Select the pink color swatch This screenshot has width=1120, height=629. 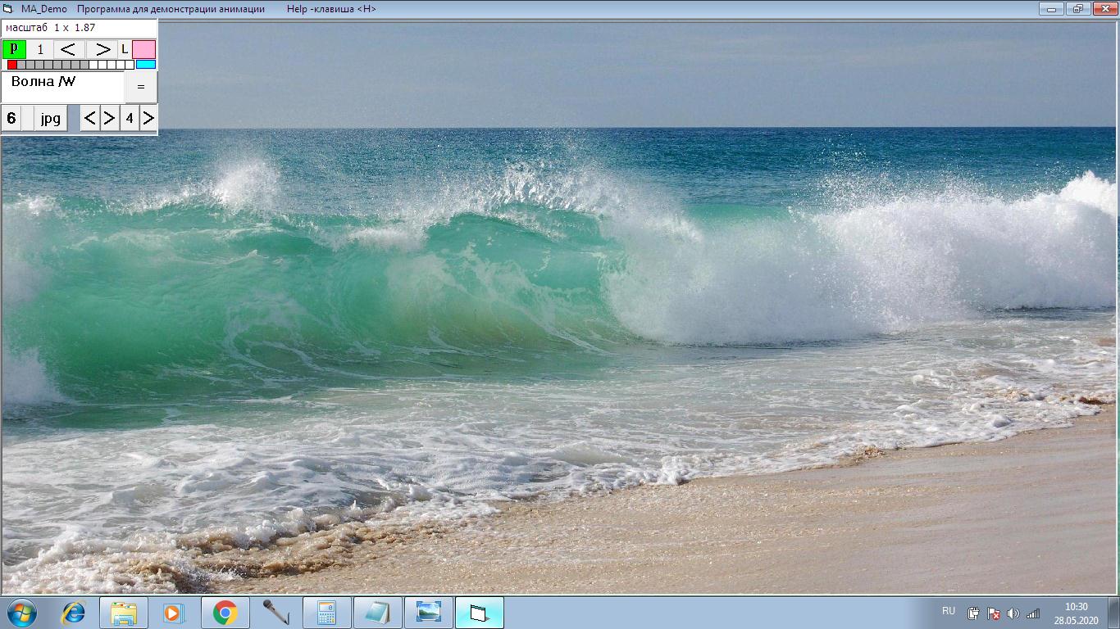pyautogui.click(x=144, y=49)
